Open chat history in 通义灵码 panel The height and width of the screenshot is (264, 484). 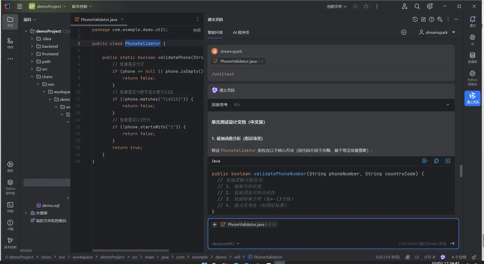tap(415, 19)
